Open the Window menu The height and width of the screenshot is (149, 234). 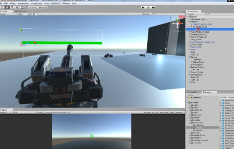tap(66, 3)
